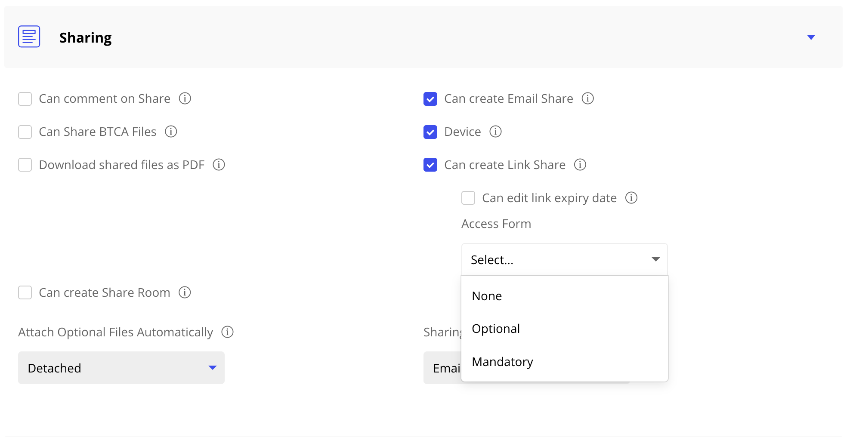Uncheck the Device checkbox
Image resolution: width=853 pixels, height=437 pixels.
[430, 132]
